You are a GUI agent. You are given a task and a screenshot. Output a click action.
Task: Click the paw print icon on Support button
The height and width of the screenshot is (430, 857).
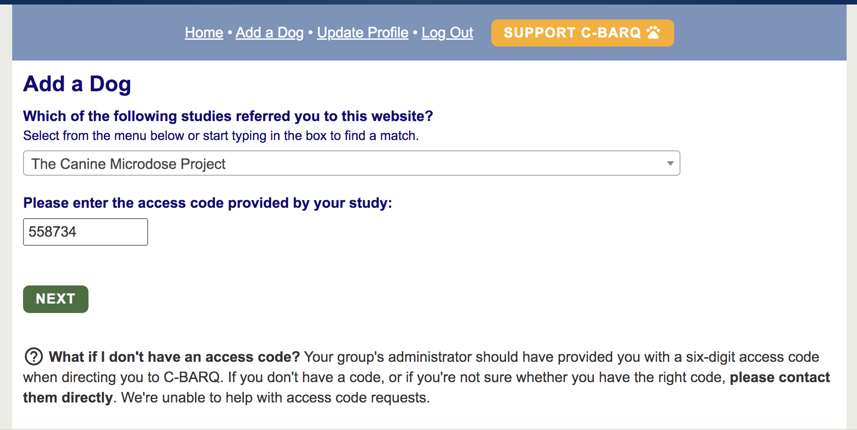coord(653,33)
